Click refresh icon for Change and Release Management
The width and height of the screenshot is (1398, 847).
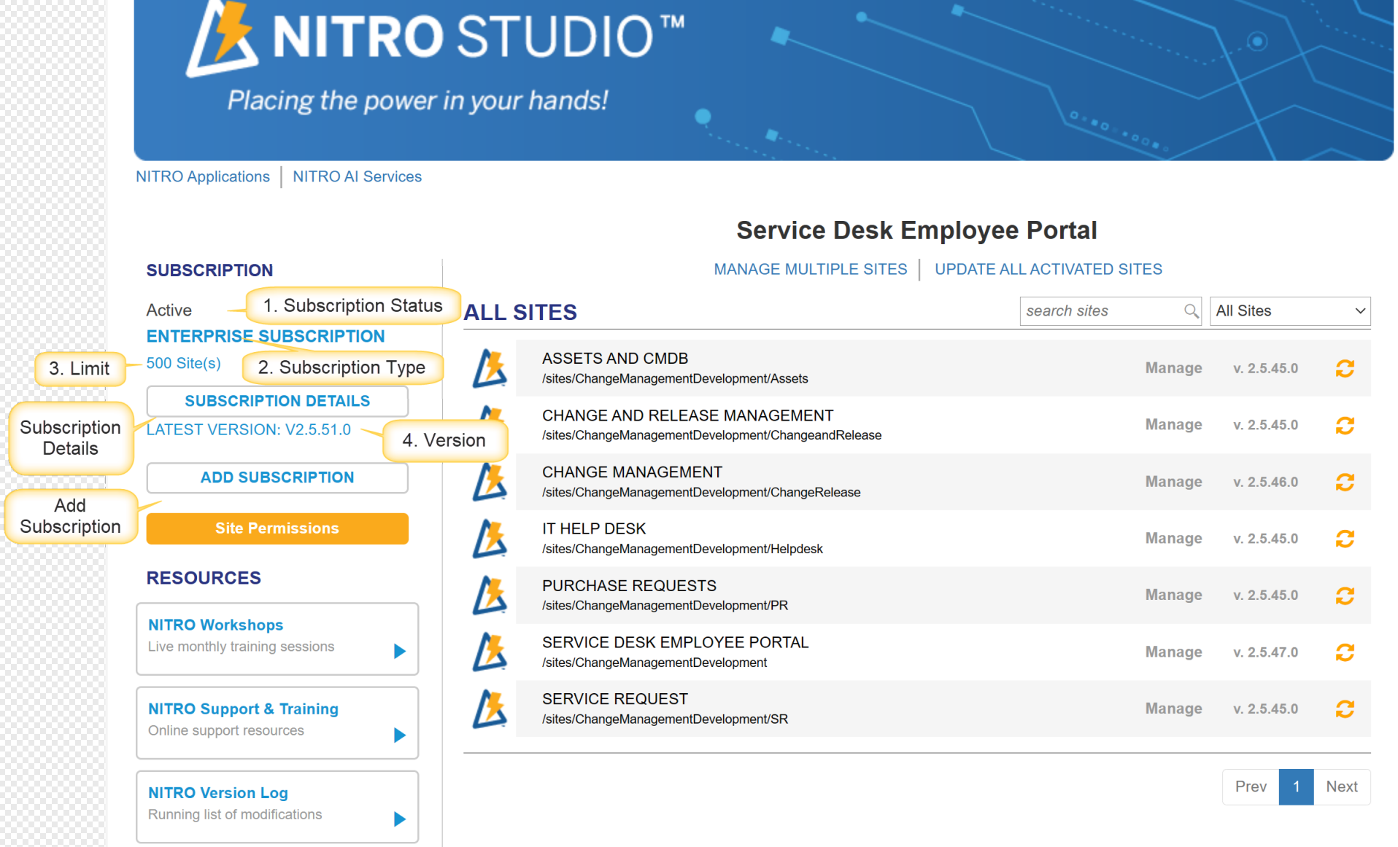[1345, 425]
